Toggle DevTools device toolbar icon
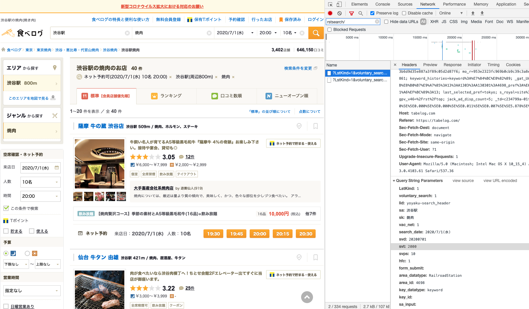Screen dimensions: 529x309 339,4
